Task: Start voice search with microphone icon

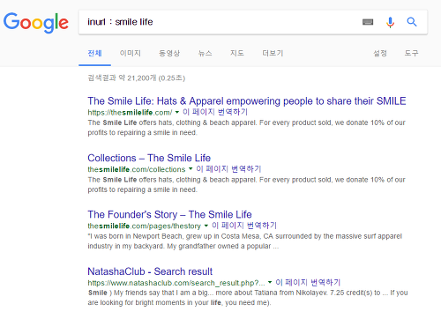Action: [x=390, y=22]
